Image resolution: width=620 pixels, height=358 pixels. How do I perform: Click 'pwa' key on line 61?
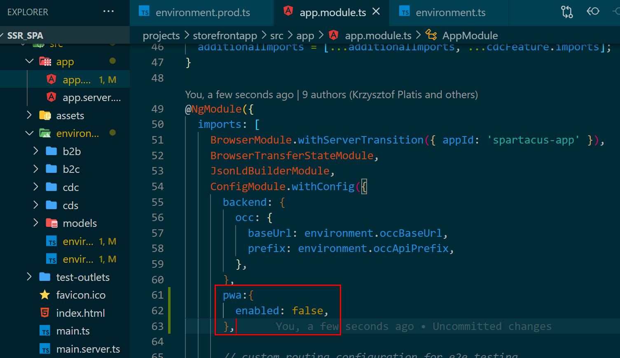[232, 295]
